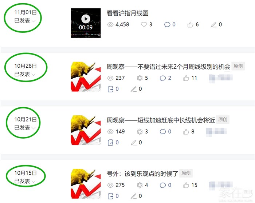The width and height of the screenshot is (255, 203).
Task: Click the comment bubble showing 2
Action: [x=163, y=78]
